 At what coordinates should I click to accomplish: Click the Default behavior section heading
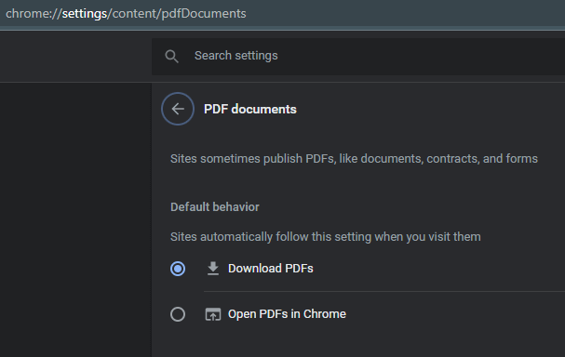215,207
